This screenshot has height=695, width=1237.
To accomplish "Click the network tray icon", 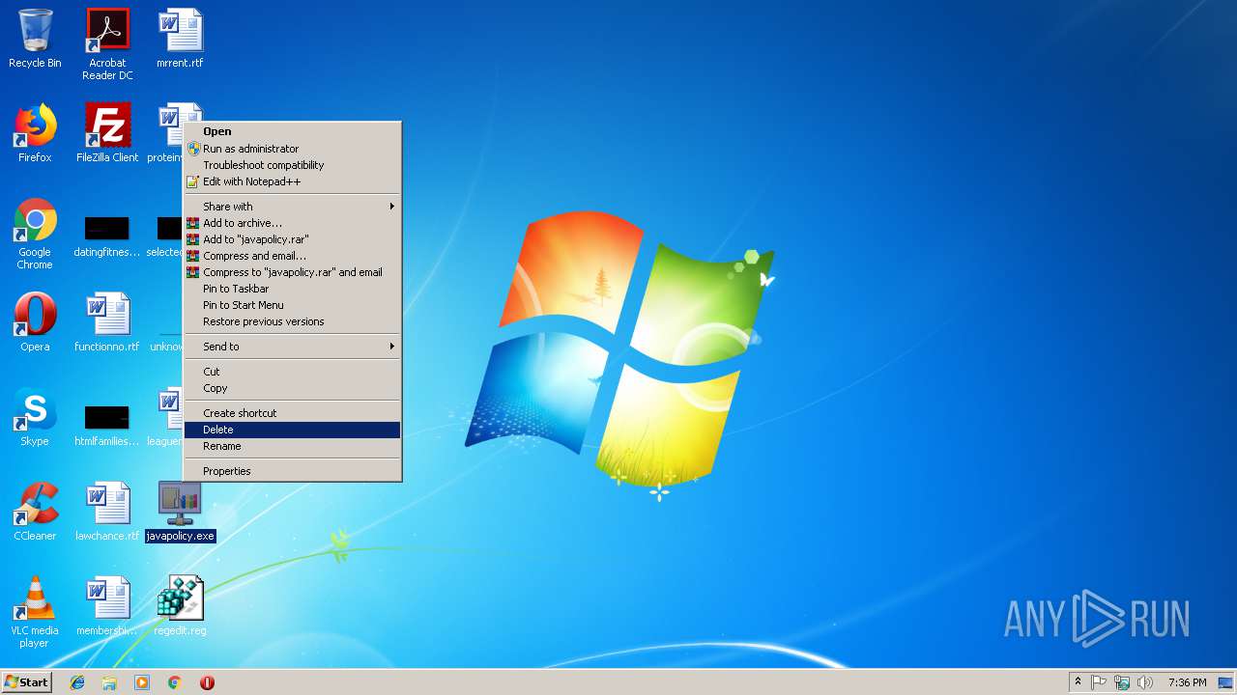I will click(x=1122, y=682).
